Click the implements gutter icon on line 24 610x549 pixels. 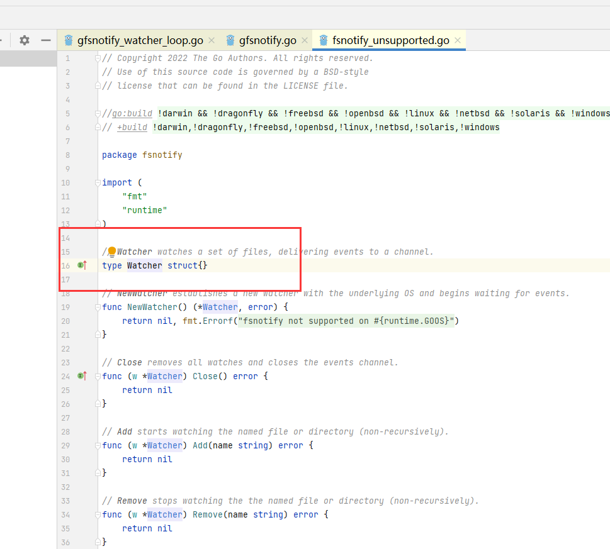[x=82, y=376]
